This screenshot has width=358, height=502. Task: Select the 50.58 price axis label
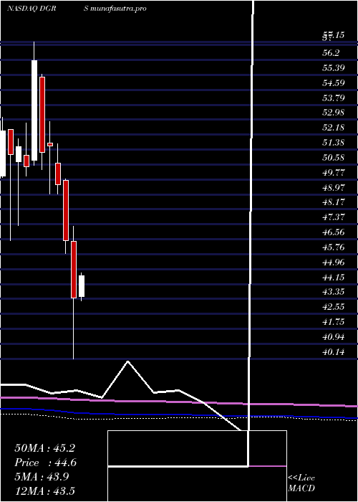tap(333, 158)
